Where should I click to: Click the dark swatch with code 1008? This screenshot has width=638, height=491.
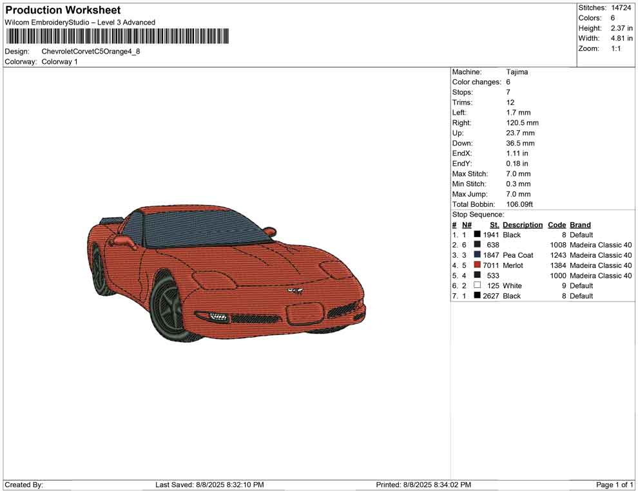coord(477,245)
